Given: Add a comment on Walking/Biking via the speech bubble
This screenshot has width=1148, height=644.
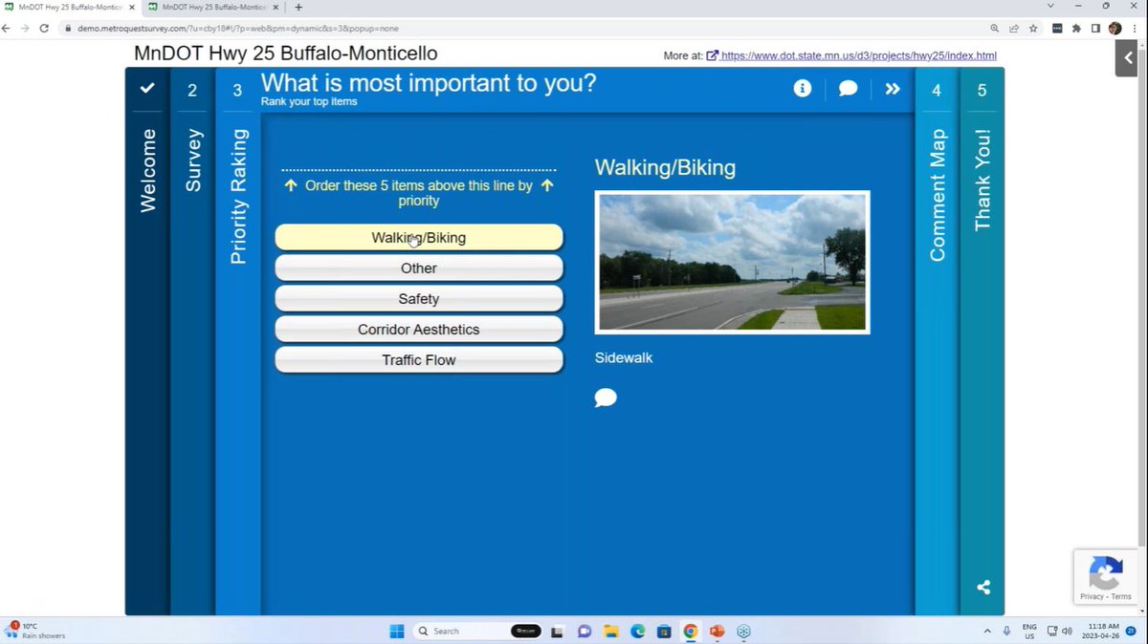Looking at the screenshot, I should (606, 397).
